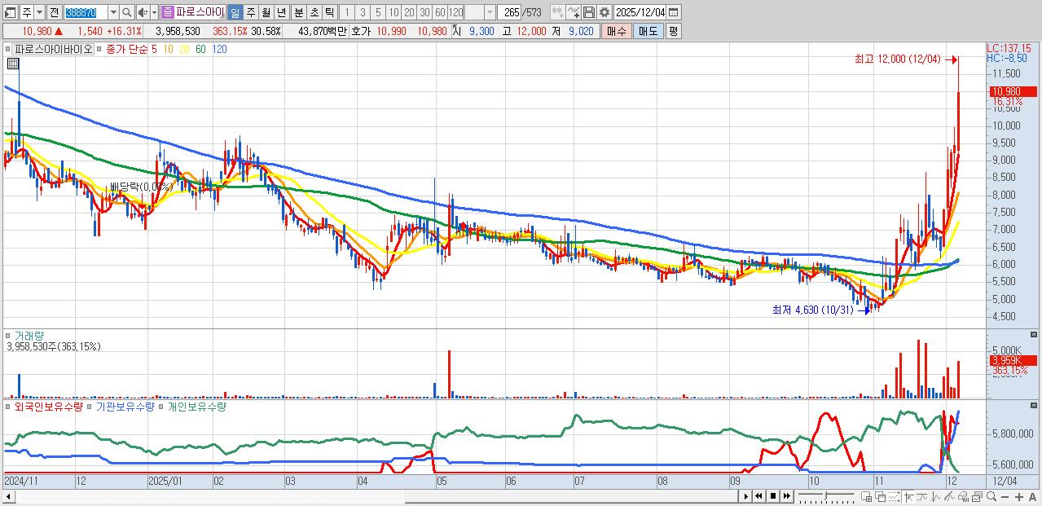The height and width of the screenshot is (506, 1042).
Task: Click the magnifier zoom icon in bottom toolbar
Action: pyautogui.click(x=991, y=496)
